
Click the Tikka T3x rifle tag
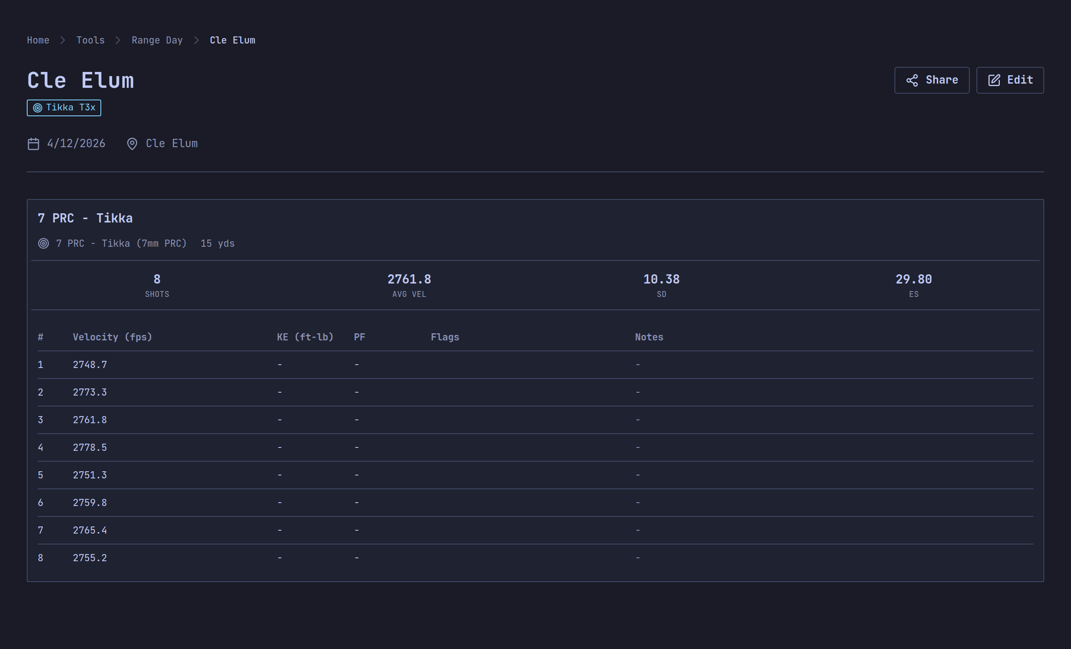pyautogui.click(x=64, y=108)
